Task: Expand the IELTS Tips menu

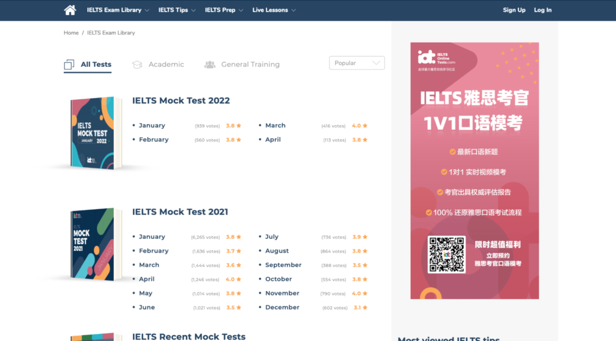Action: pos(176,10)
